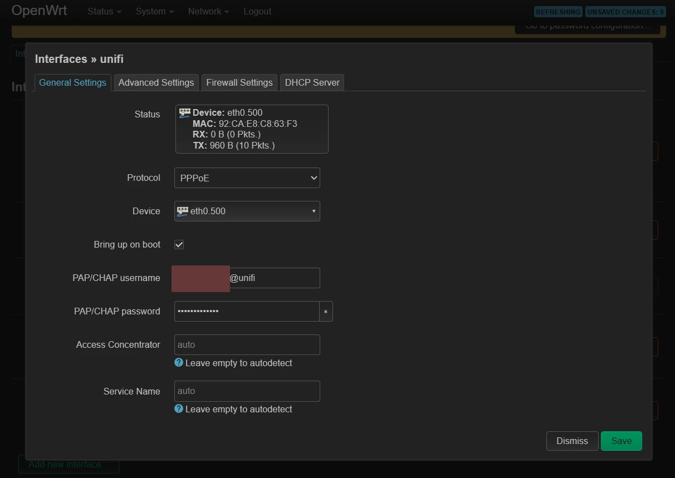Open the Protocol PPPoE dropdown
Image resolution: width=675 pixels, height=478 pixels.
(x=247, y=178)
